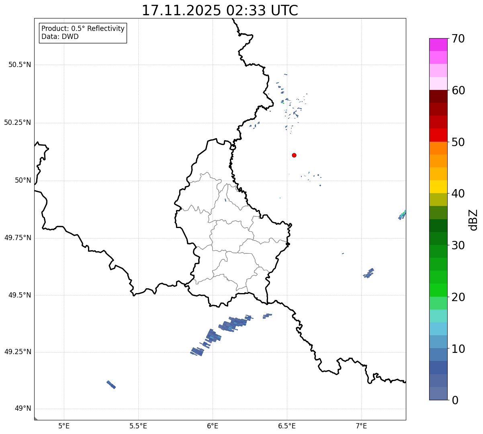Click the yellow colorbar swatch just above 40

[438, 187]
